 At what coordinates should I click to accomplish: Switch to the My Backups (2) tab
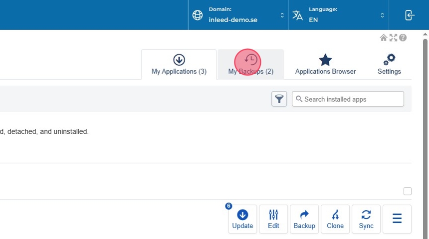pos(251,64)
